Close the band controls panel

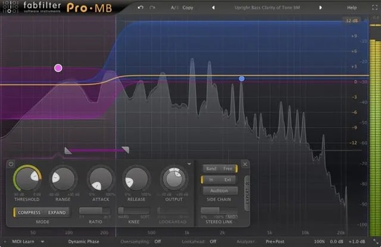click(x=245, y=164)
